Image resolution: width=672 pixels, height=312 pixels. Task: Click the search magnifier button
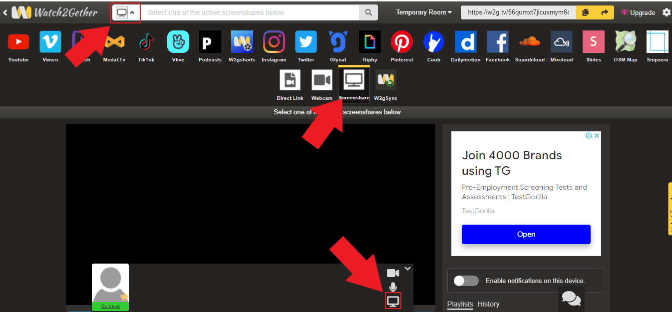(368, 12)
